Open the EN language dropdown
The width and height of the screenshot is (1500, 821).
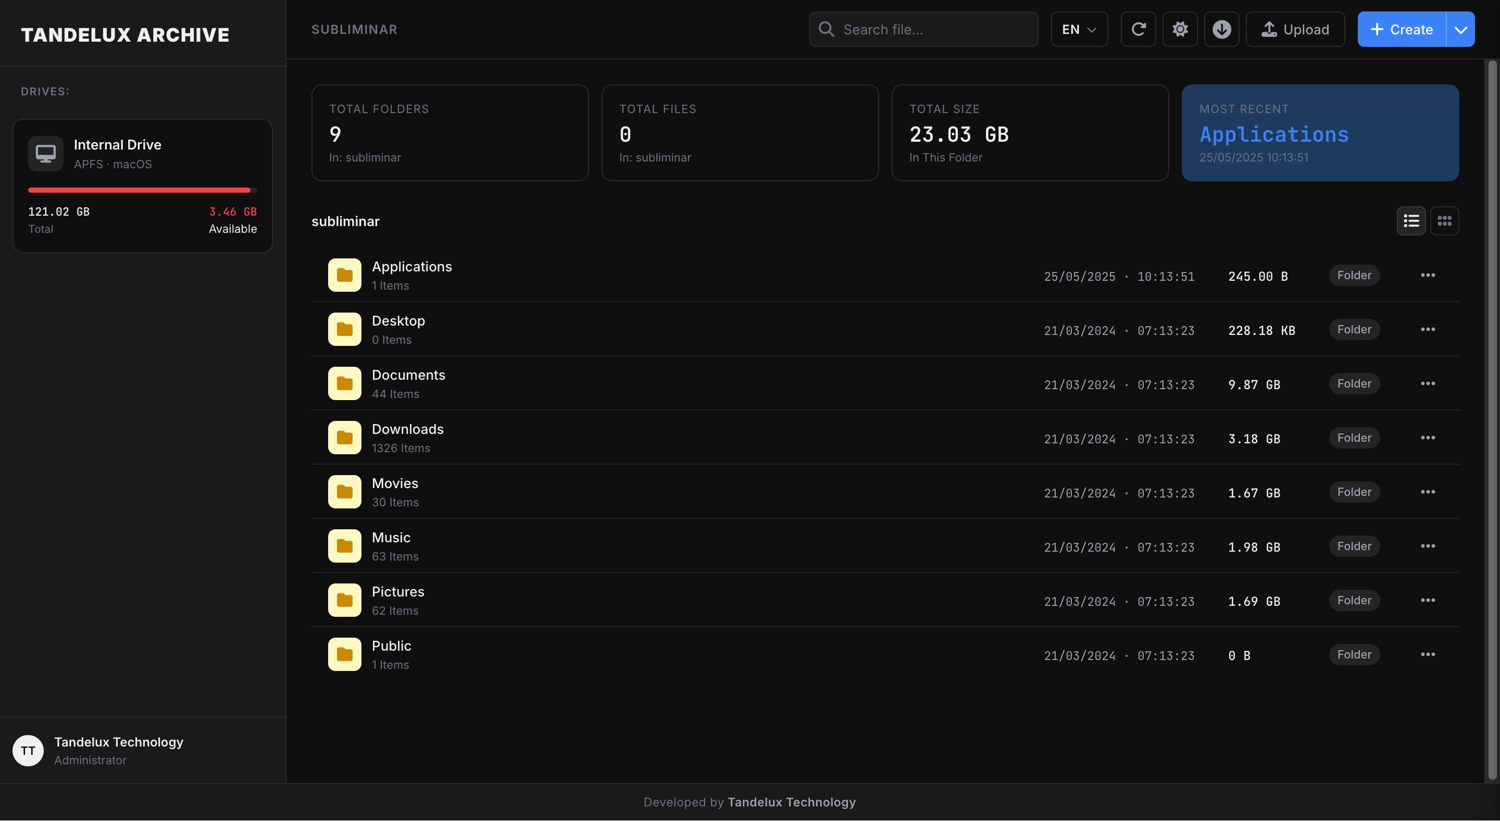(x=1079, y=29)
